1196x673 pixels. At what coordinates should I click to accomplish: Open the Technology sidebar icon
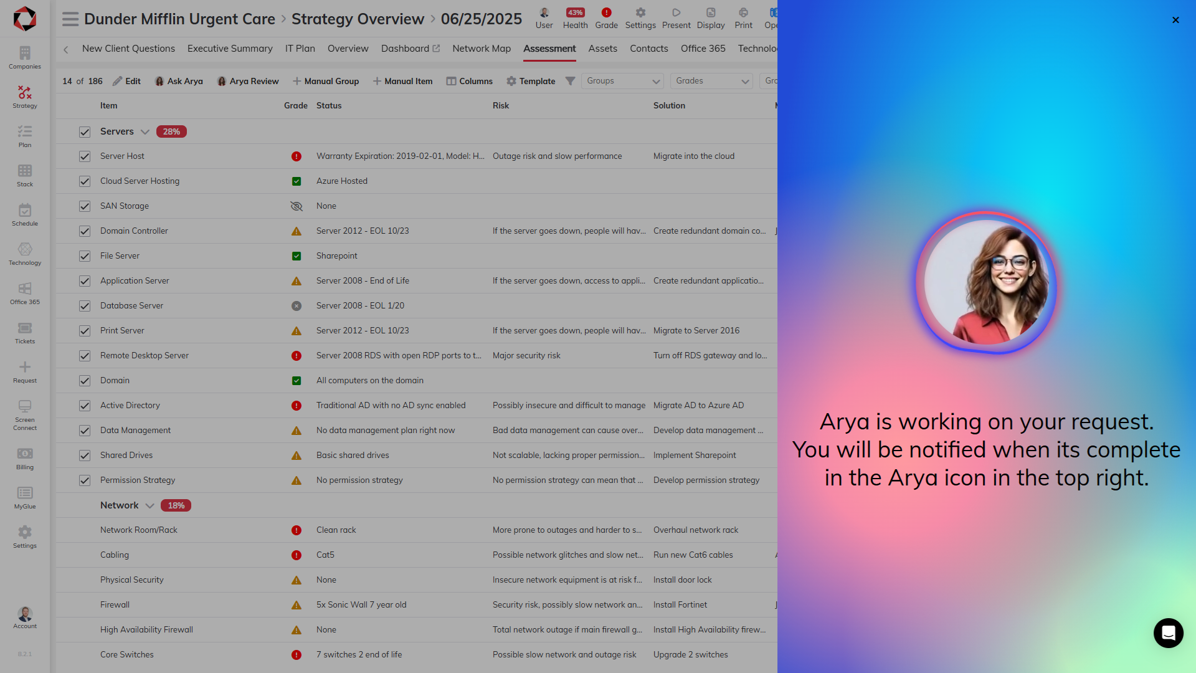(25, 254)
